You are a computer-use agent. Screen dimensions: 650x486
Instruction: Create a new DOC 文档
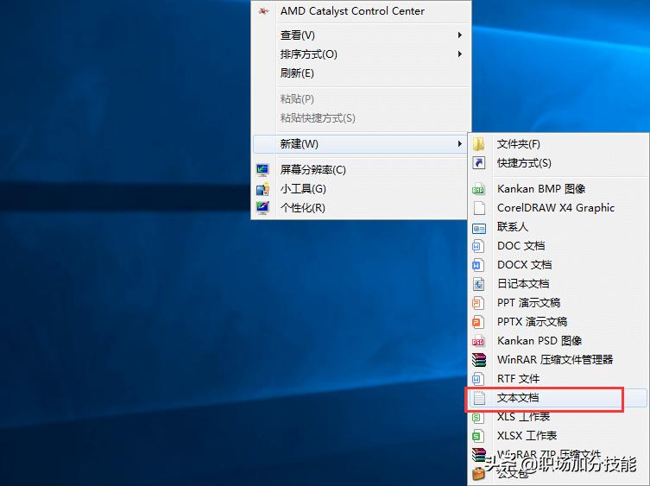(x=558, y=246)
